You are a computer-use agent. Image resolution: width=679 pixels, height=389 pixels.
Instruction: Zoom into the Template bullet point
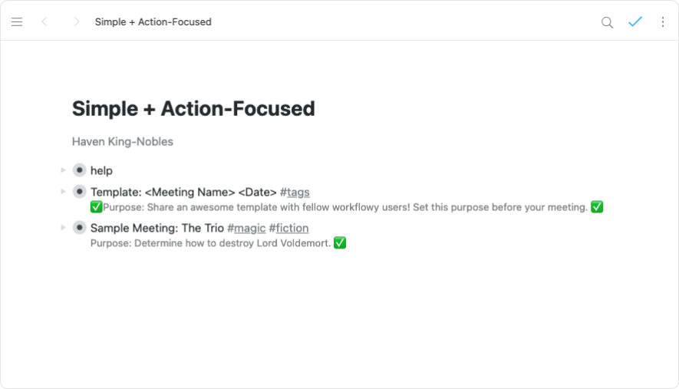pyautogui.click(x=79, y=192)
